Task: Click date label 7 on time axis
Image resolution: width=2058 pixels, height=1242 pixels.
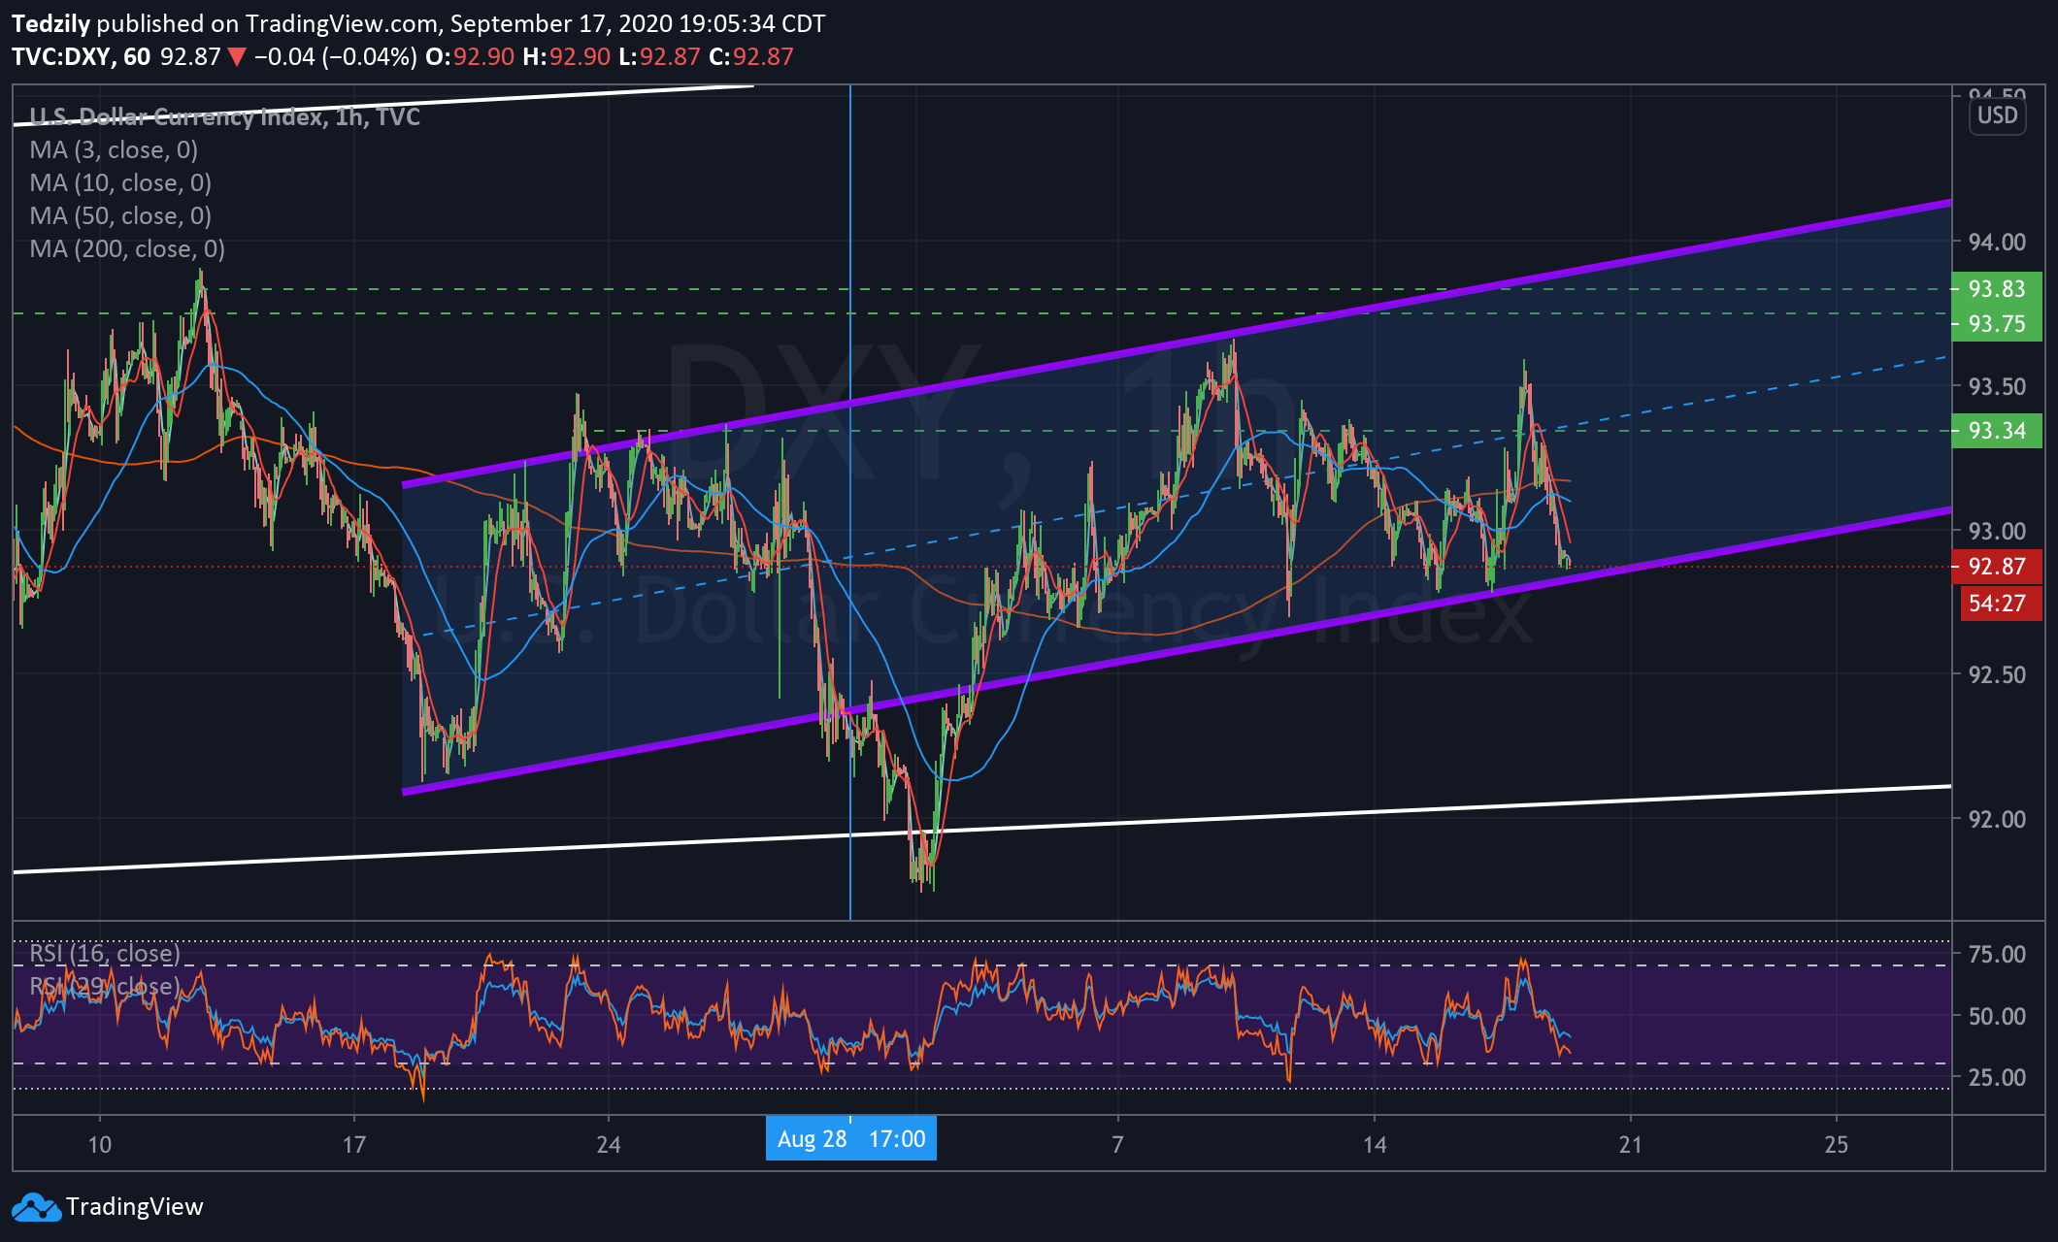Action: (1117, 1145)
